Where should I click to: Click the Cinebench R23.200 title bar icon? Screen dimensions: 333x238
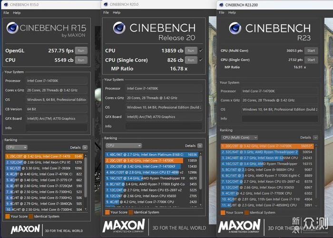(x=221, y=5)
